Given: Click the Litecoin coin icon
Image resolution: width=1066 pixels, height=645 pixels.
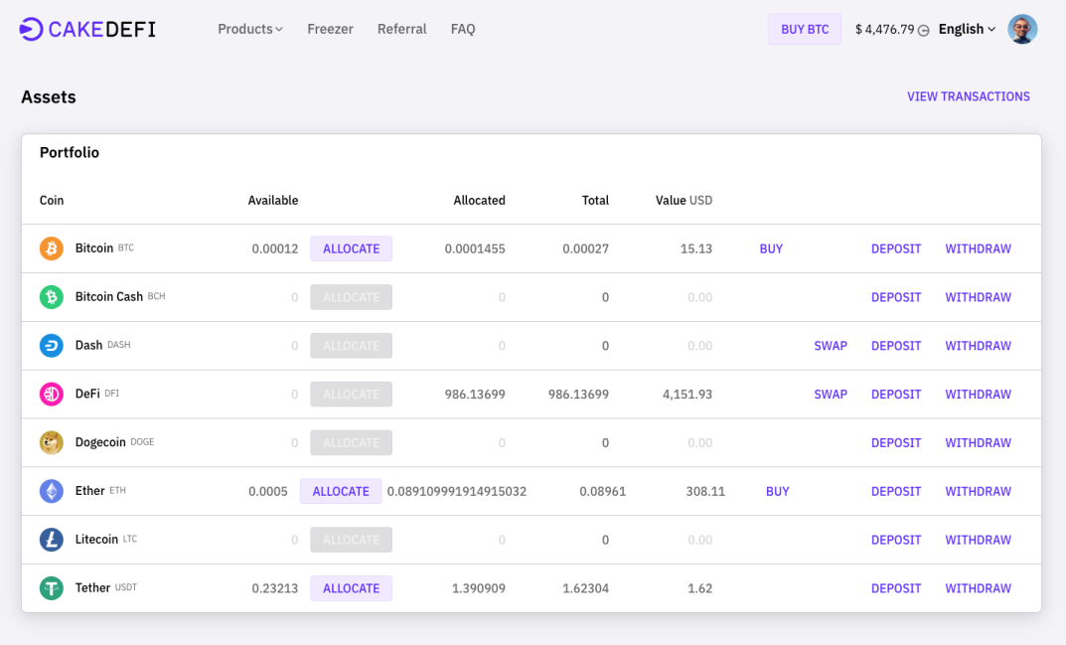Looking at the screenshot, I should pyautogui.click(x=51, y=540).
